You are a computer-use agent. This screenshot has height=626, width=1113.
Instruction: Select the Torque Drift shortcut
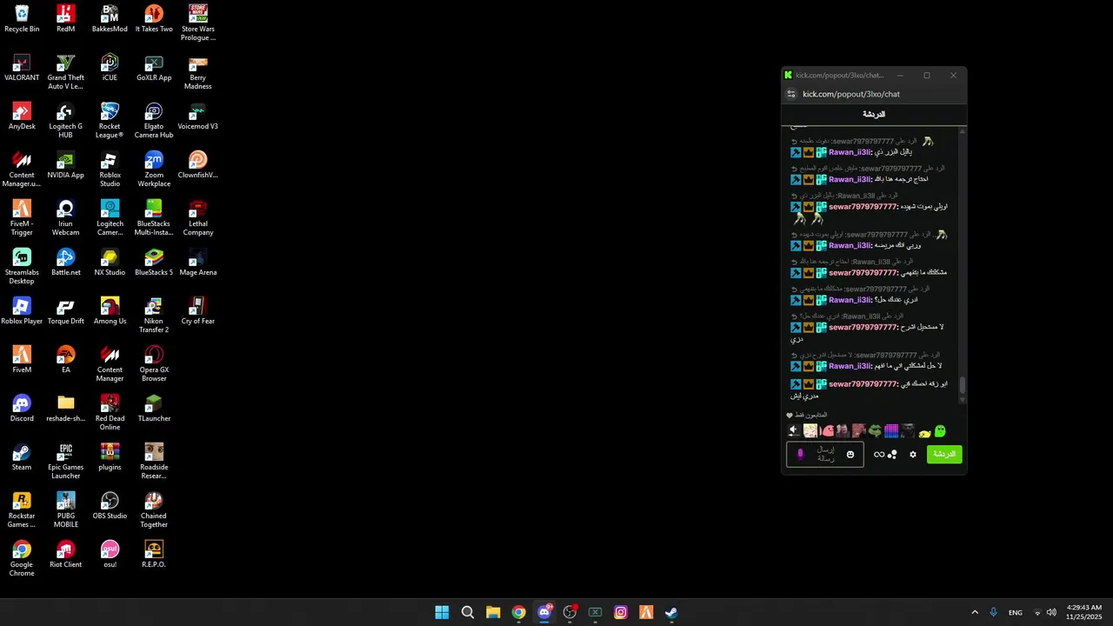coord(65,311)
